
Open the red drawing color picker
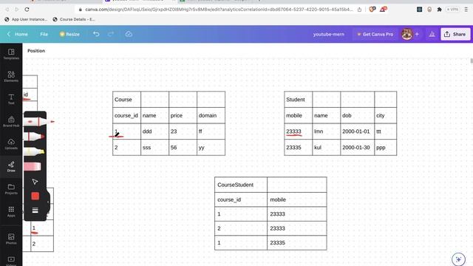point(35,196)
